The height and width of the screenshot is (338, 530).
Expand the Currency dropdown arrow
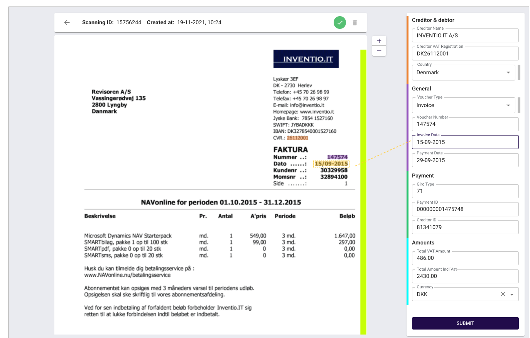[512, 294]
